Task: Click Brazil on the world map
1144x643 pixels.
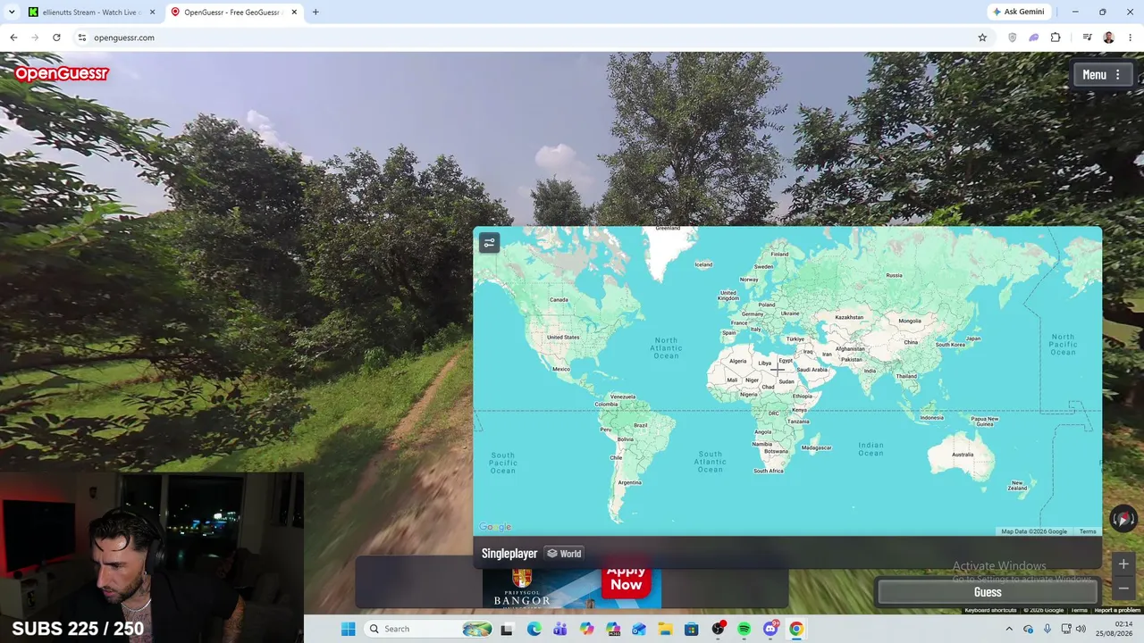Action: coord(640,425)
